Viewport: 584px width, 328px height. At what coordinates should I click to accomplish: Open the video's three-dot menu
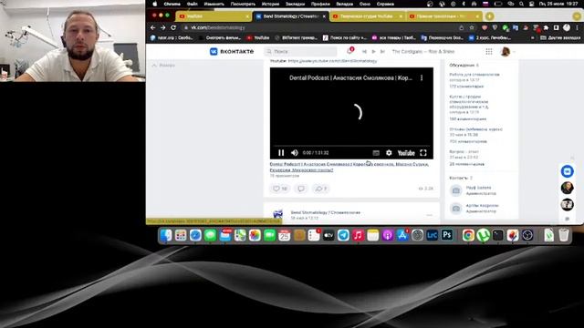[422, 77]
